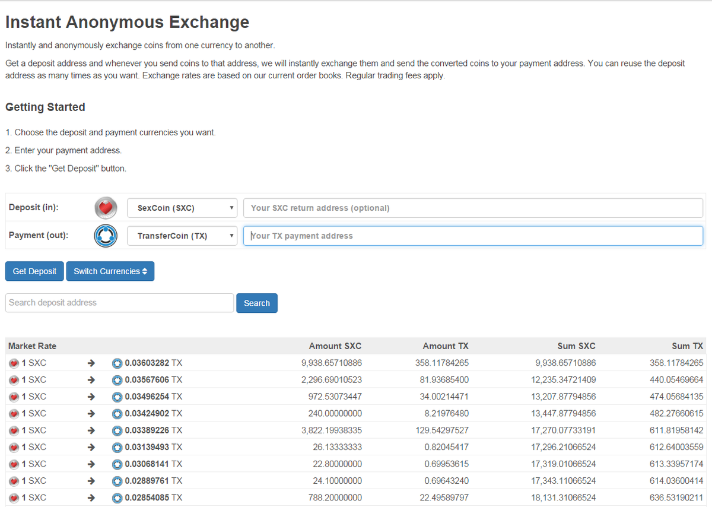Screen dimensions: 712x507
Task: Click the TX payment address input field
Action: [x=473, y=235]
